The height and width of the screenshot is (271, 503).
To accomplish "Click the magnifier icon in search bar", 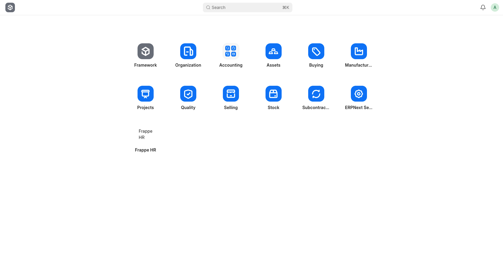I will (x=208, y=7).
